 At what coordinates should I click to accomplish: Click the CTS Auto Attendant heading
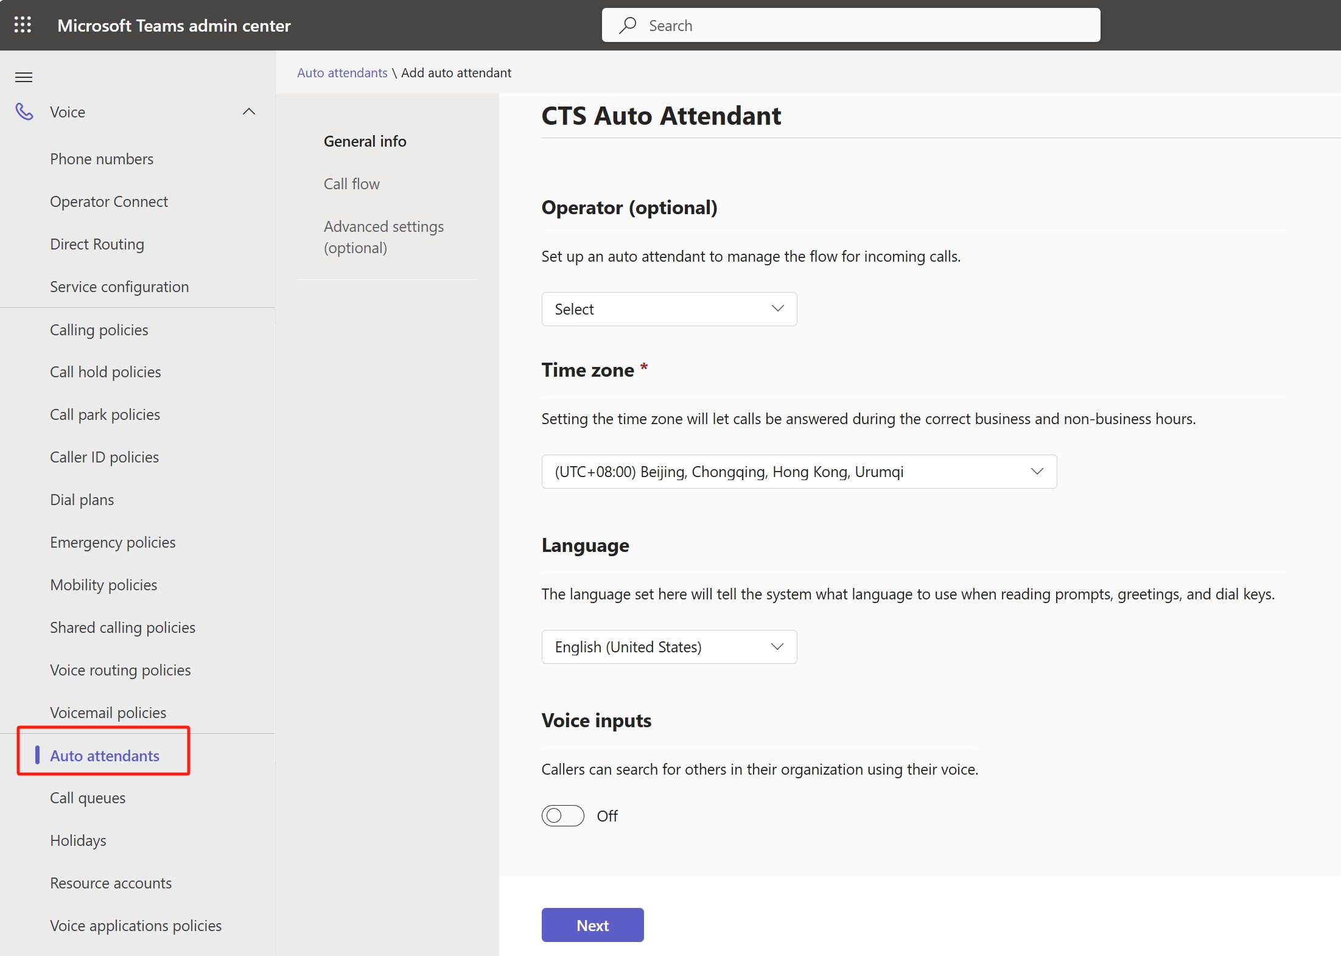[x=661, y=116]
